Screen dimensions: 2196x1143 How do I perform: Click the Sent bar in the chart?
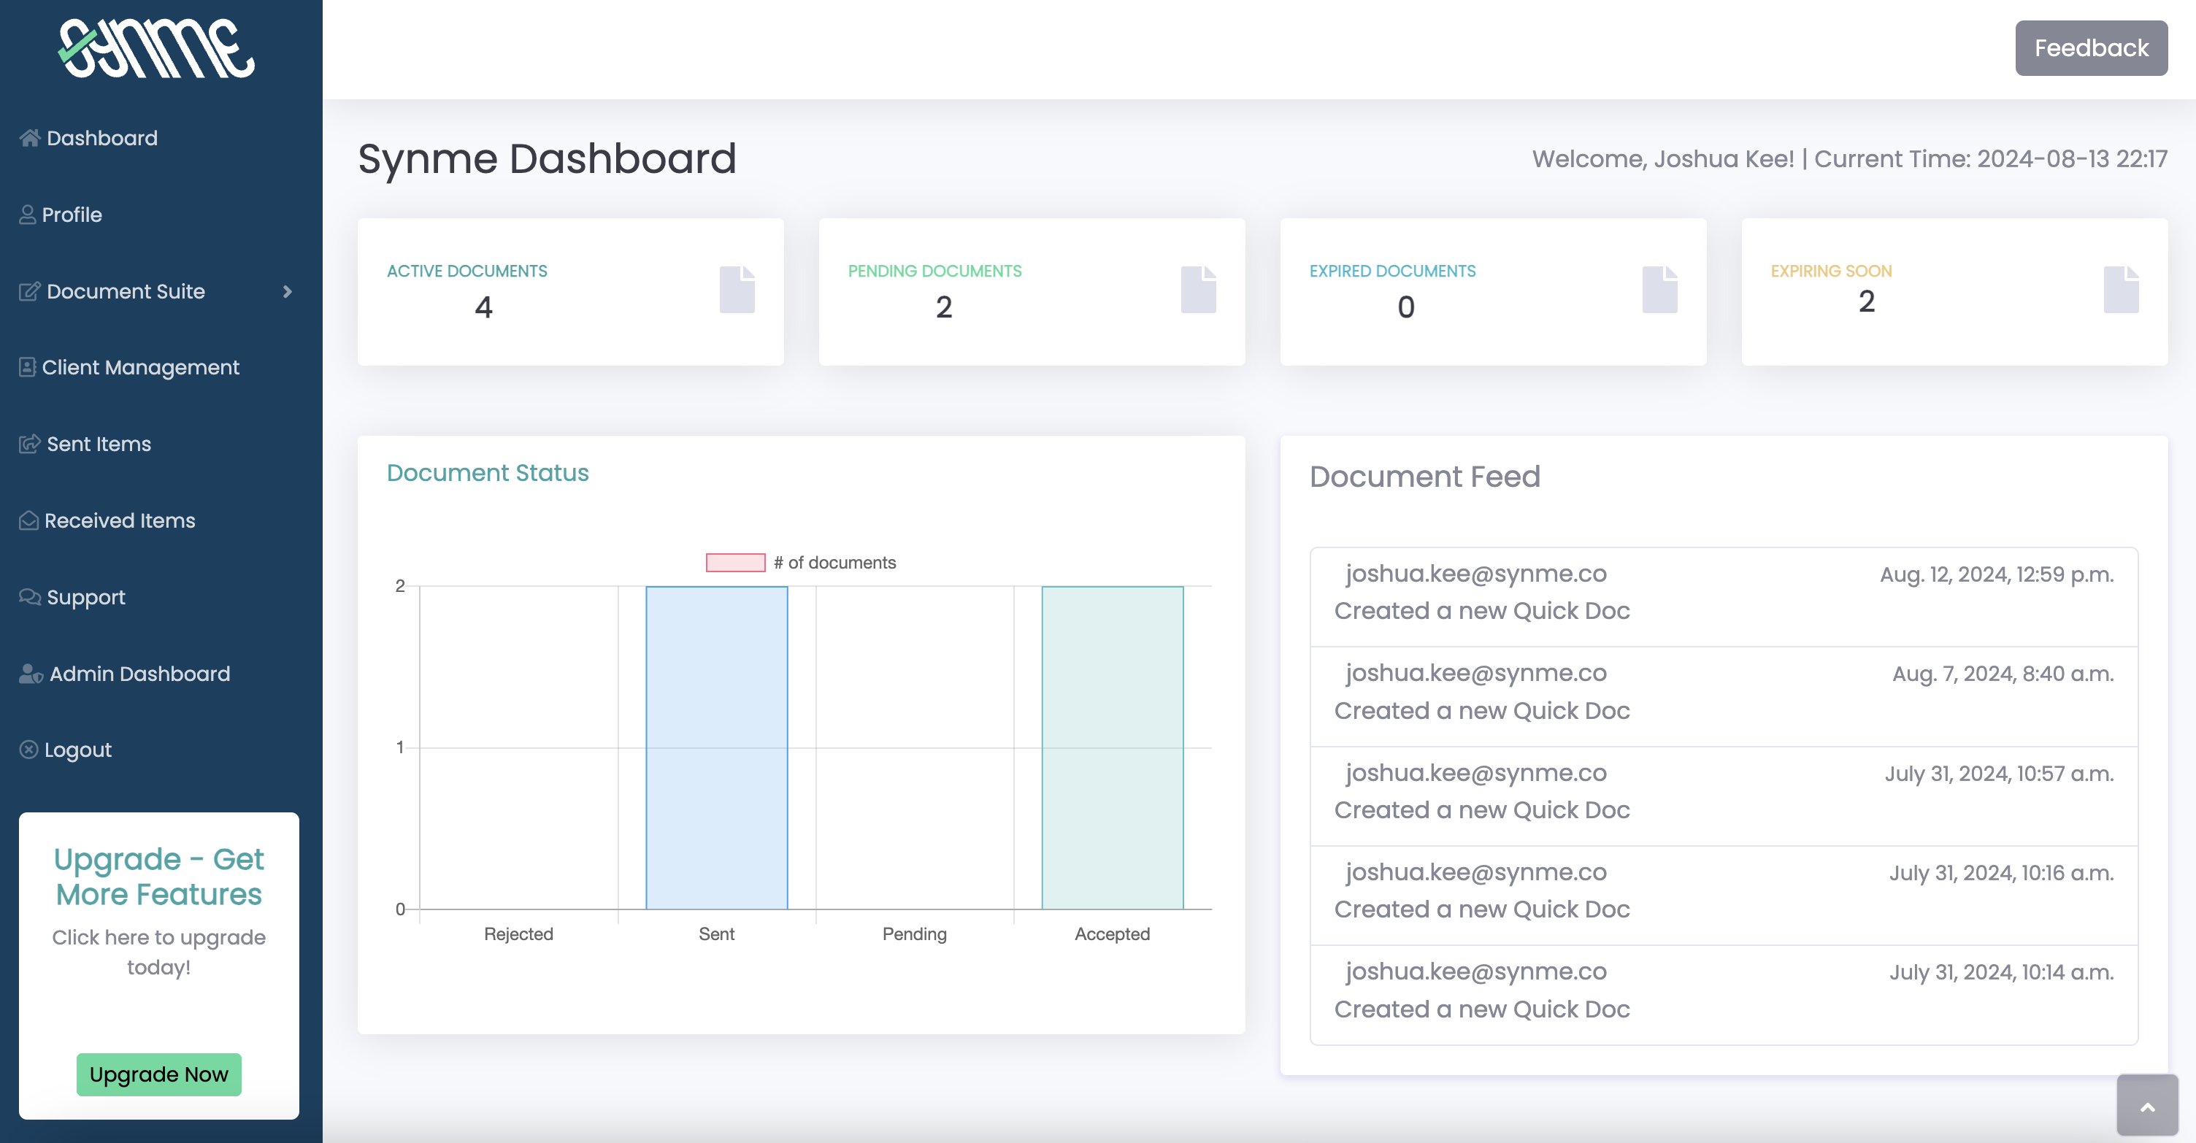tap(716, 747)
